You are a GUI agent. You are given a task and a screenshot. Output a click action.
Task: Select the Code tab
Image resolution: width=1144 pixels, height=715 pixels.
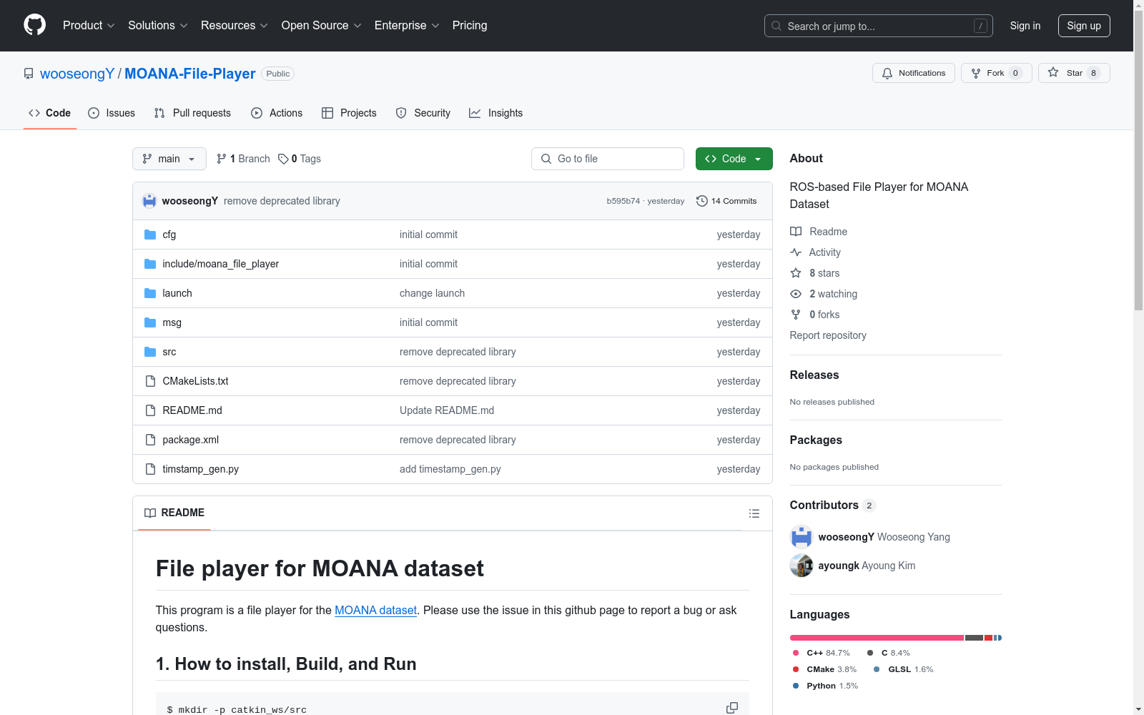50,113
